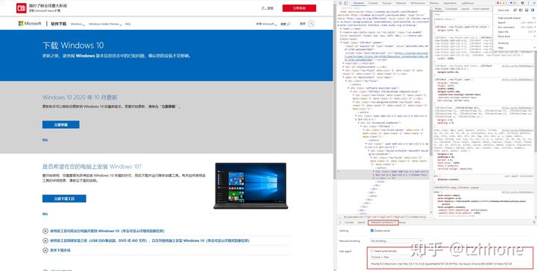
Task: Switch to the Lighthouse tab
Action: [468, 3]
